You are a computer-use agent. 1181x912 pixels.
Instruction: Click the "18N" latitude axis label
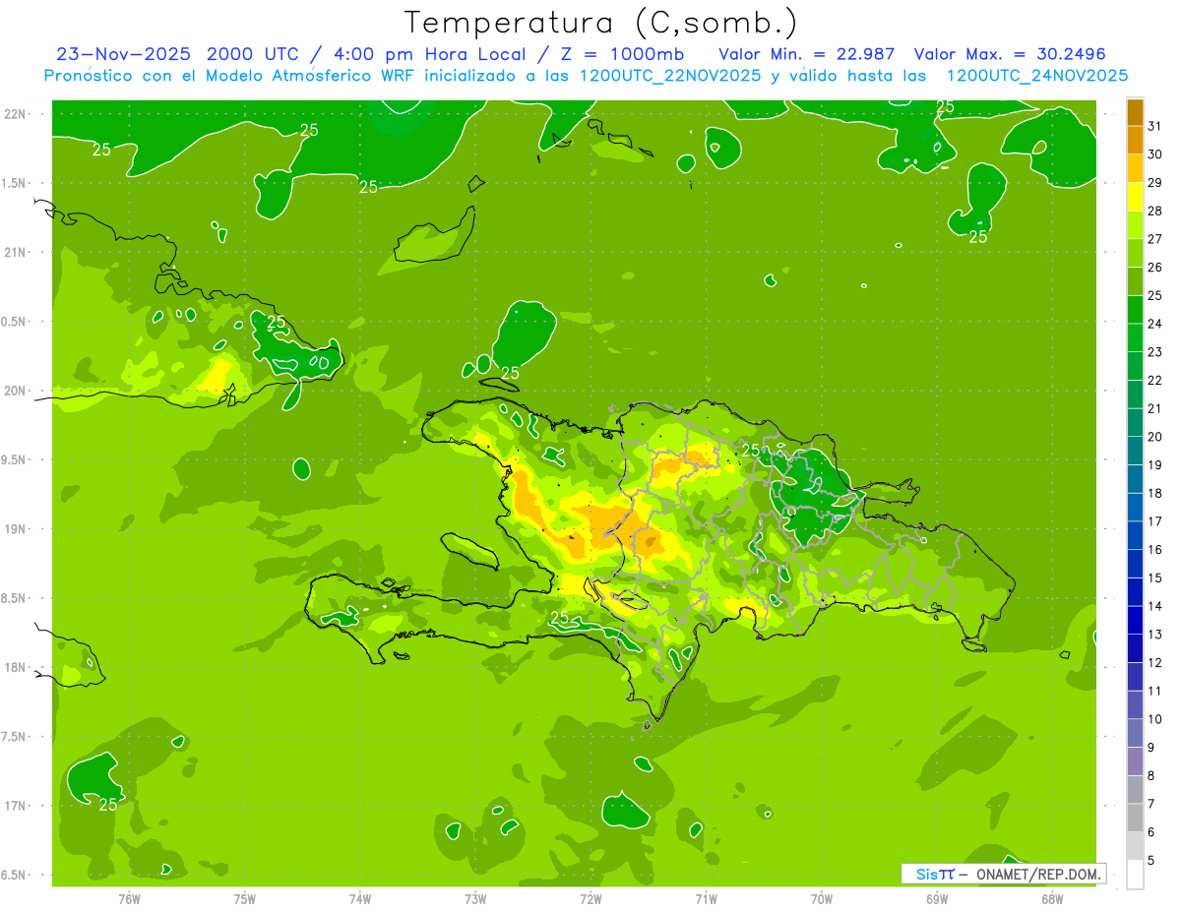pyautogui.click(x=16, y=667)
